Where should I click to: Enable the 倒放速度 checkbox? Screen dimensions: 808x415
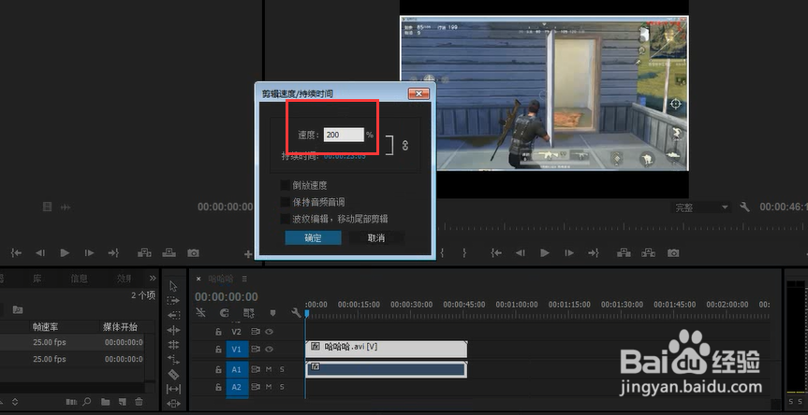point(285,185)
